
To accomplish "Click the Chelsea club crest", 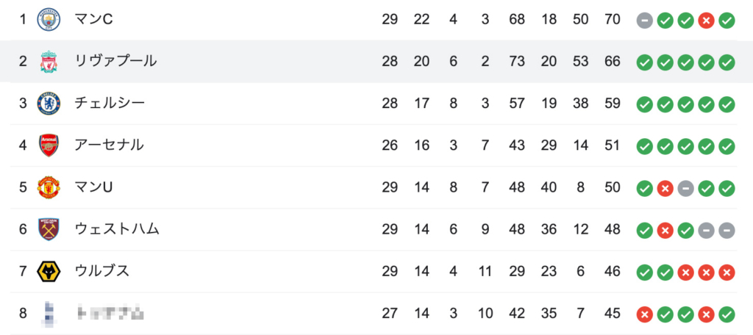I will click(x=49, y=103).
